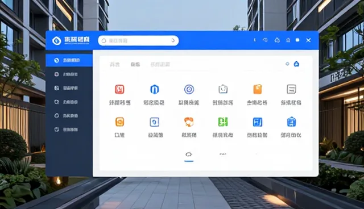The height and width of the screenshot is (209, 364).
Task: Click the small hollow circle icon beside tabs
Action: (287, 64)
